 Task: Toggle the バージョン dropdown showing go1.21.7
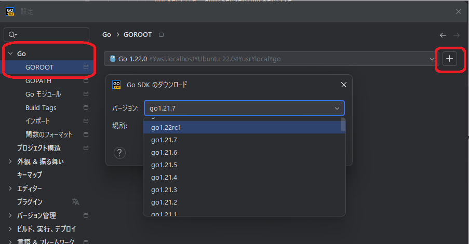[244, 108]
